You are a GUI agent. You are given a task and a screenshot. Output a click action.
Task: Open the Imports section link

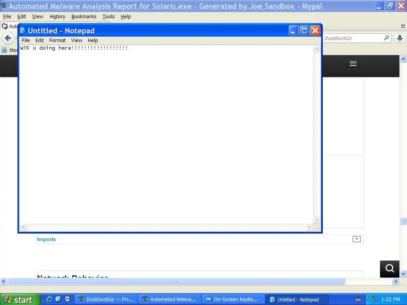point(46,239)
